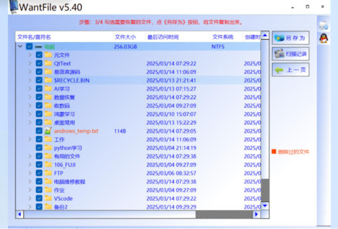Click the text file icon of androws_temp.txt
The image size is (338, 229).
(49, 130)
